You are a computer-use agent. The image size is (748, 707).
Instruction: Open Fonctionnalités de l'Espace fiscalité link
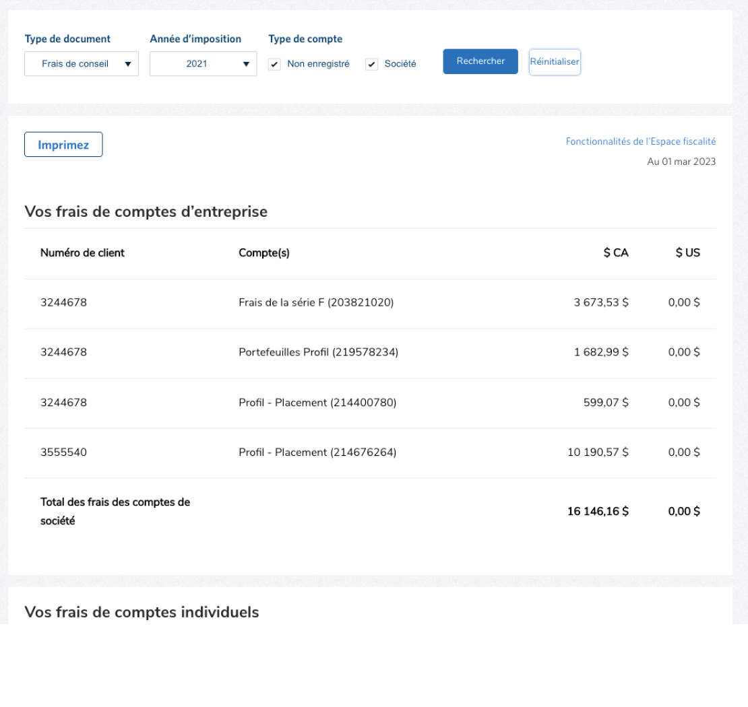coord(640,141)
